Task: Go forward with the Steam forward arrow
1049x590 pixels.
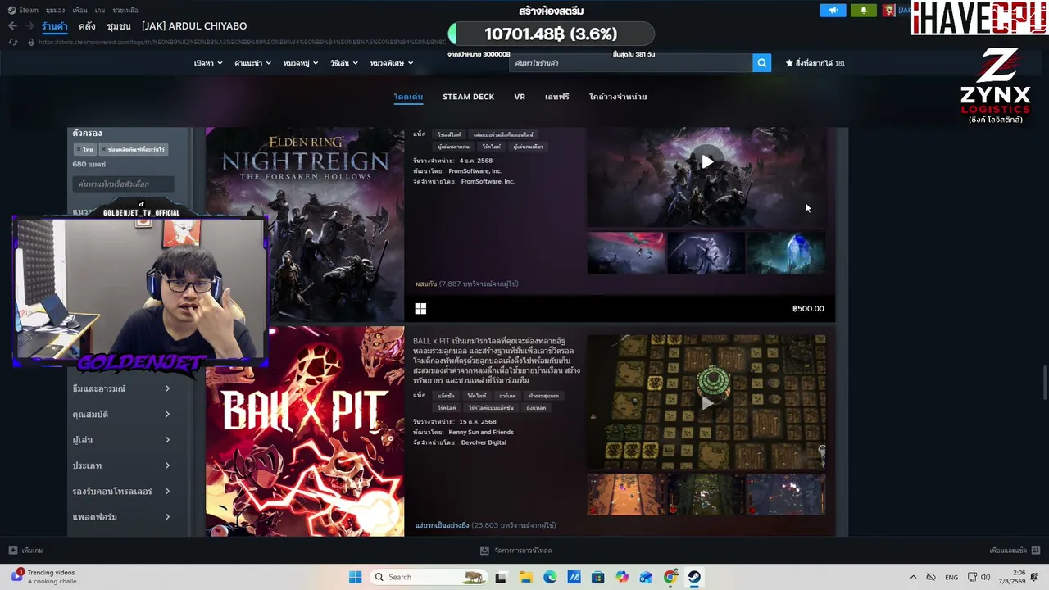Action: point(30,26)
